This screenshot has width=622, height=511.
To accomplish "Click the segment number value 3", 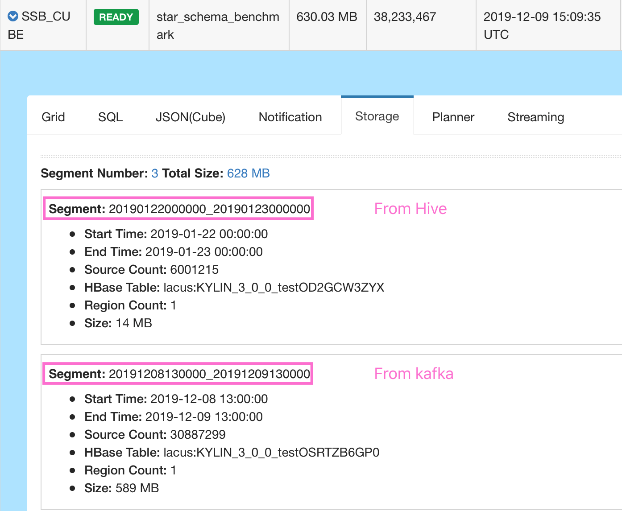I will coord(155,173).
